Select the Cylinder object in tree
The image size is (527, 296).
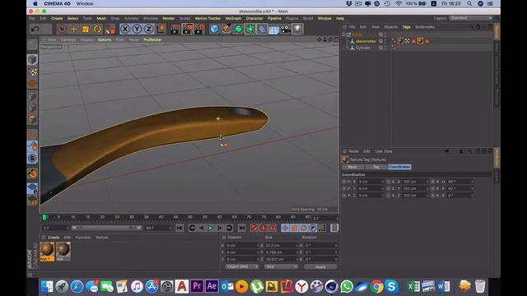click(363, 48)
